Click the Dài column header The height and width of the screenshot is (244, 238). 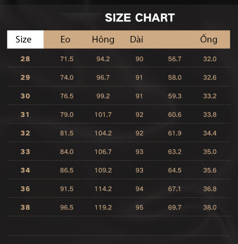pos(137,39)
